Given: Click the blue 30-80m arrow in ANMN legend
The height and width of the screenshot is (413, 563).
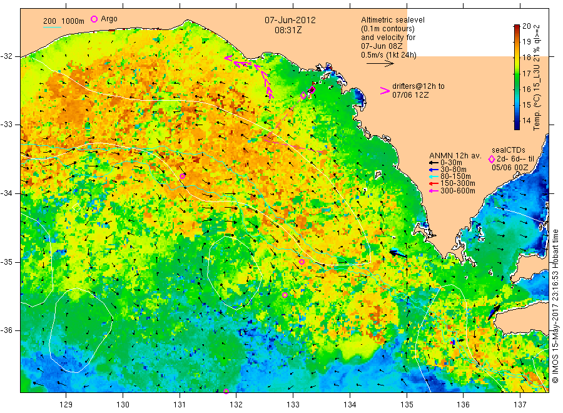Looking at the screenshot, I should click(434, 170).
